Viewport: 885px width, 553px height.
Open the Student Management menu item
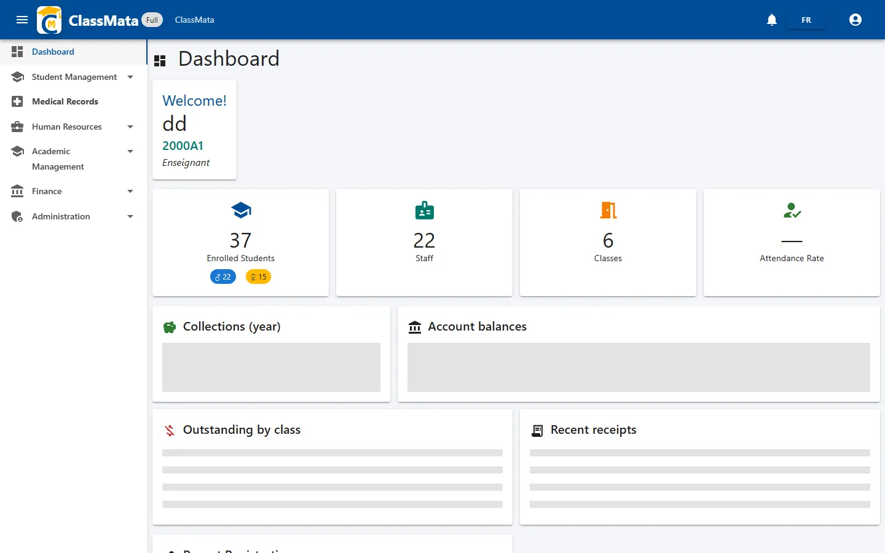point(73,77)
